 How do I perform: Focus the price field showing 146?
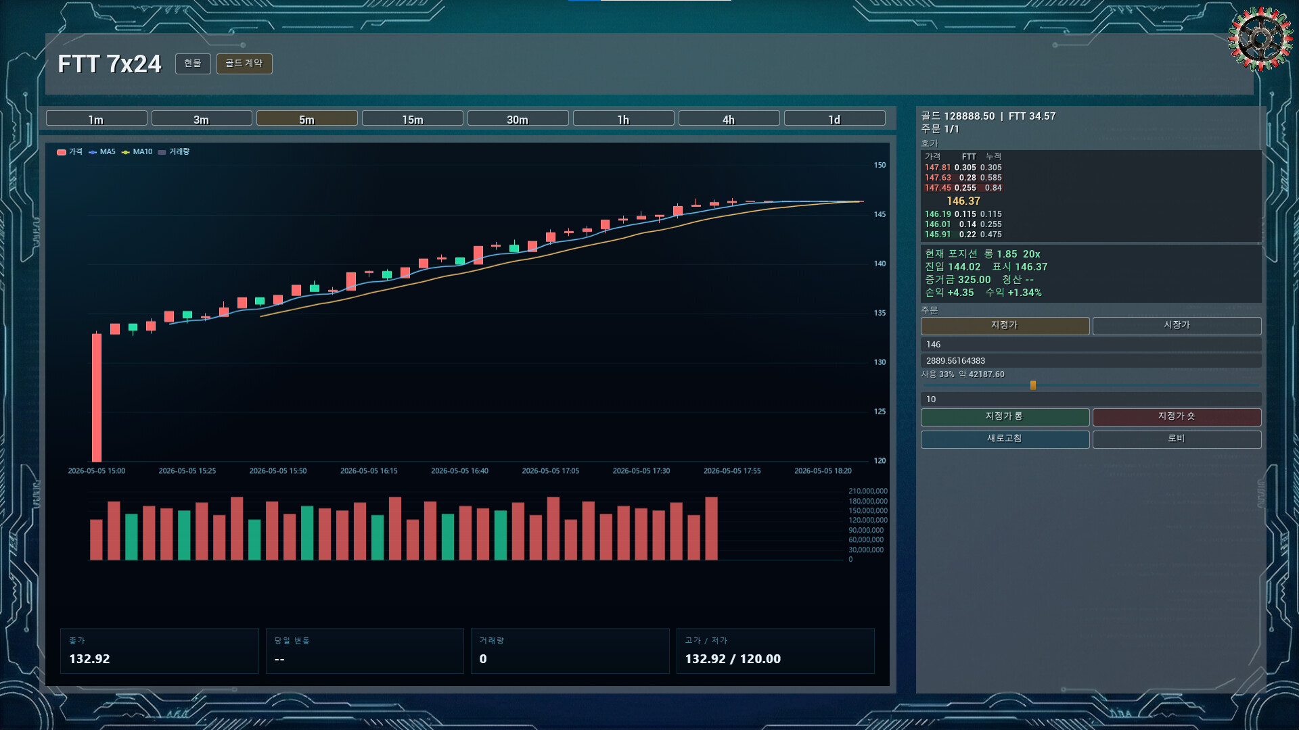point(1091,345)
